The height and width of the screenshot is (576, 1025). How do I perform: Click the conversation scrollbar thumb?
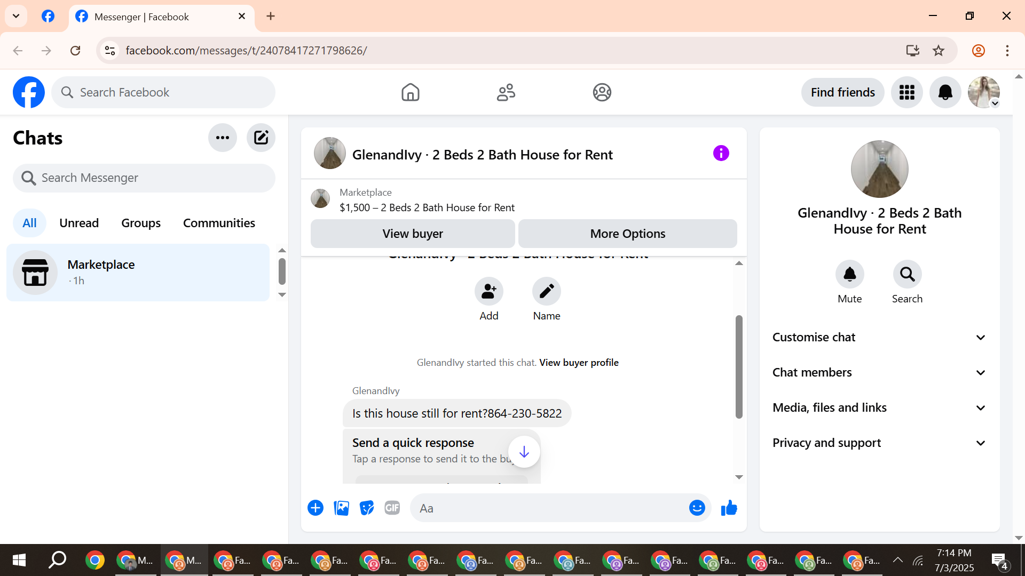tap(739, 367)
